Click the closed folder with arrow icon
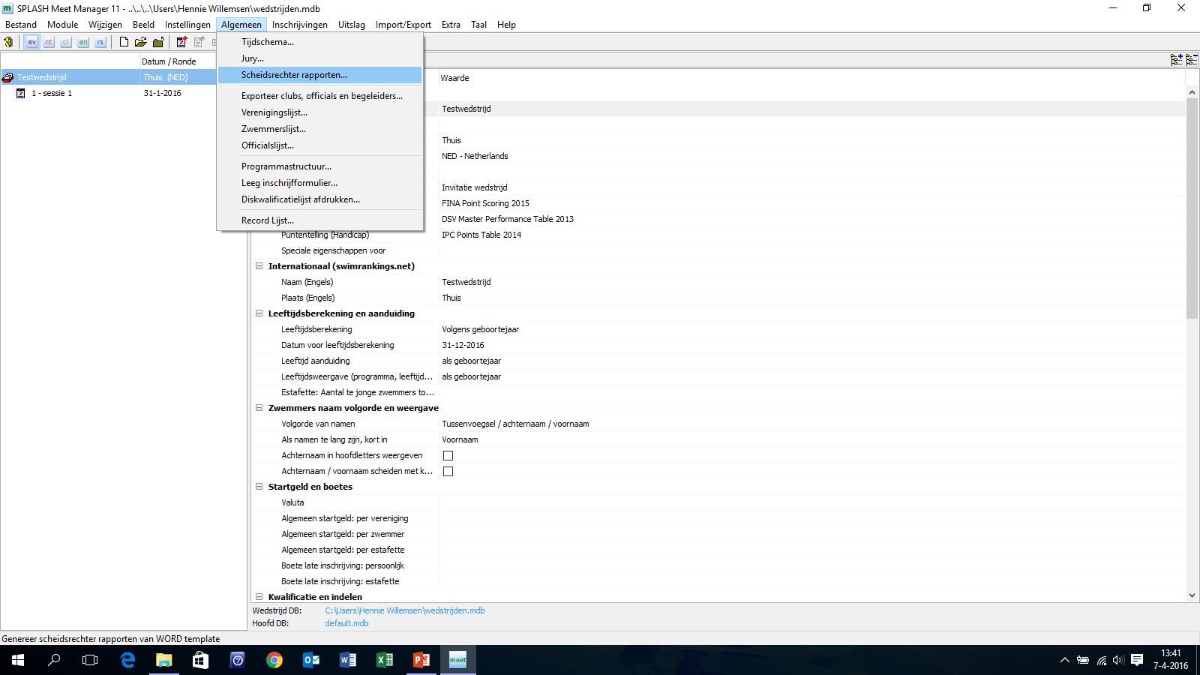This screenshot has height=675, width=1200. point(158,42)
